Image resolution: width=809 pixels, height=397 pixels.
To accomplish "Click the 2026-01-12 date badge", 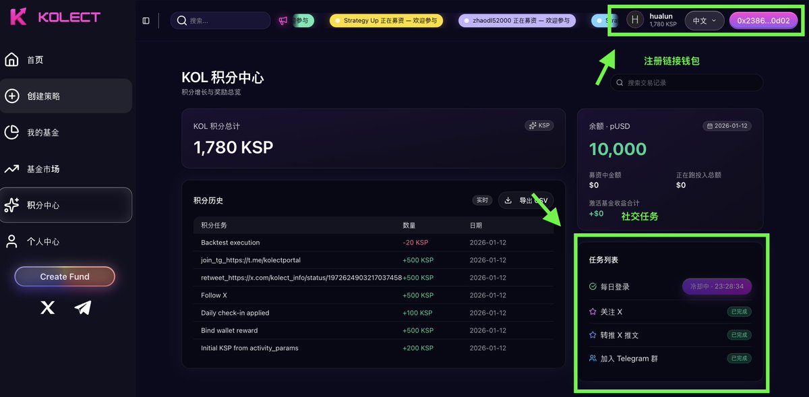I will [727, 126].
